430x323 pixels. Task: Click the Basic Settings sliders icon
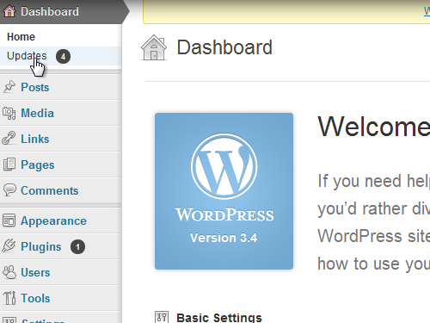[162, 317]
